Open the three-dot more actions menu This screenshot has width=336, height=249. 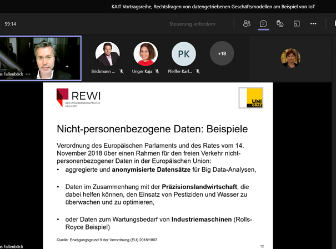(313, 23)
